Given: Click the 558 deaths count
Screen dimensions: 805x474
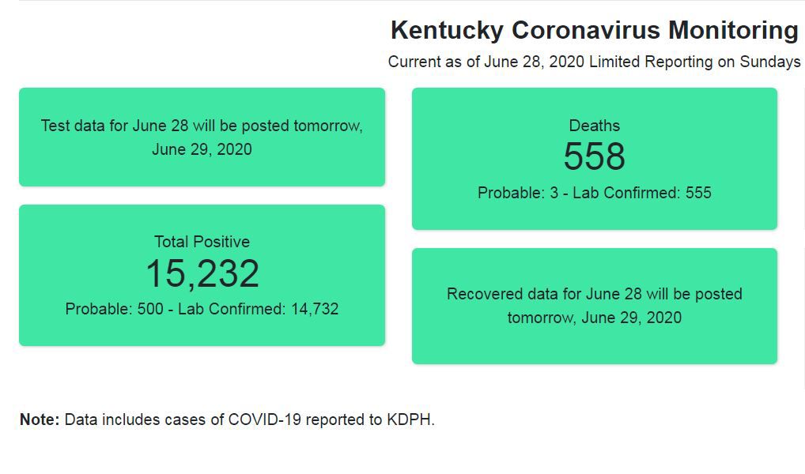Looking at the screenshot, I should [594, 156].
